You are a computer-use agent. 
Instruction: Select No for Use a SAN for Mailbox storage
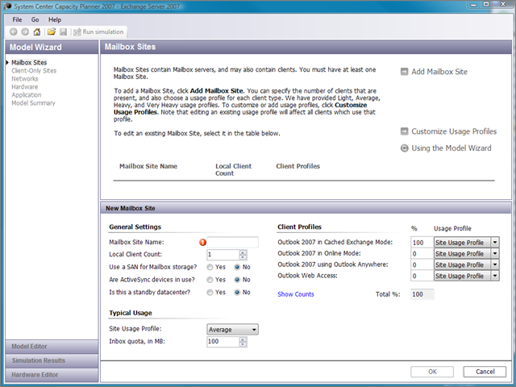pos(237,267)
